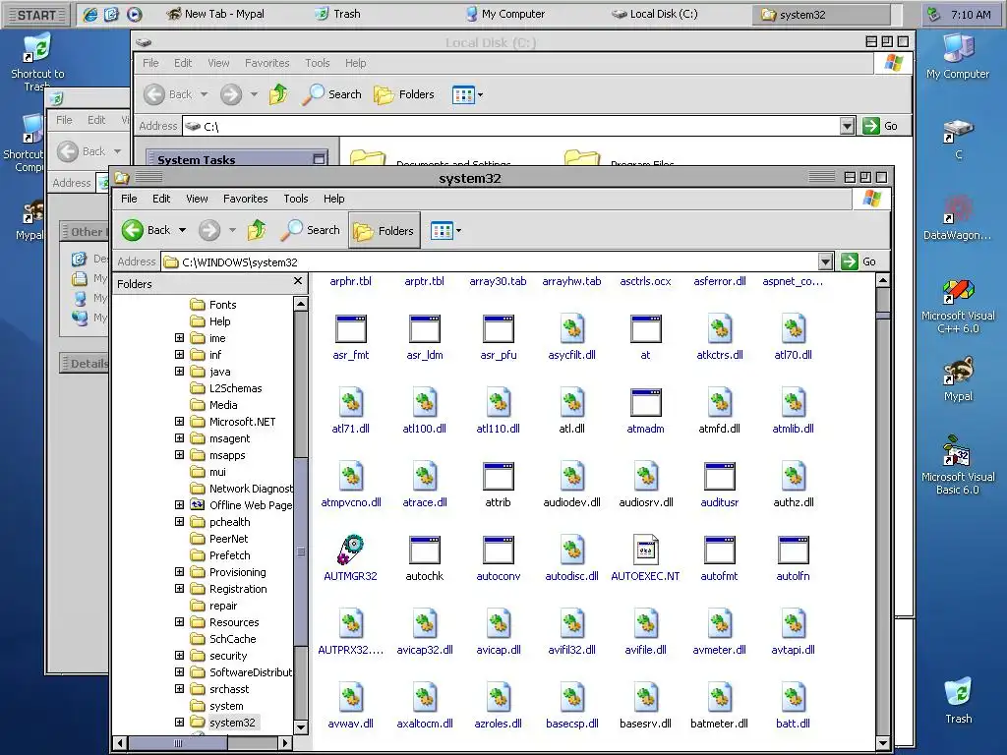Select the avicap32.dll file icon

pyautogui.click(x=425, y=624)
